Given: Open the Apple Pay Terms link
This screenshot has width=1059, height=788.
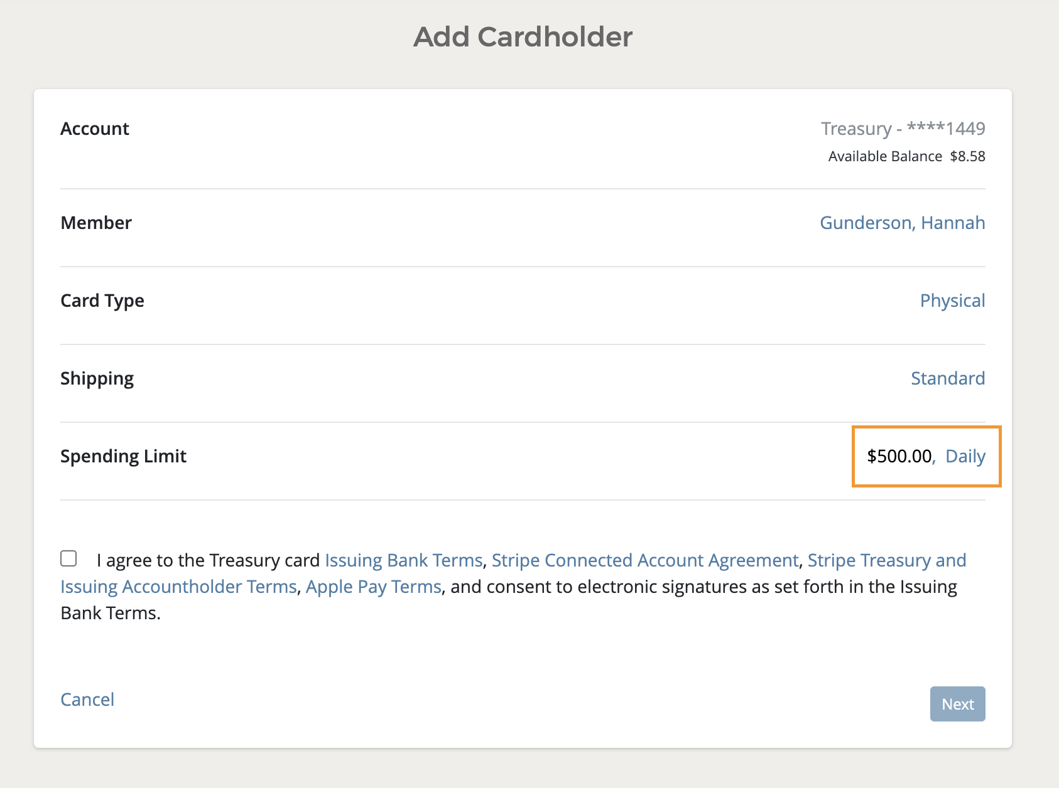Looking at the screenshot, I should 373,587.
